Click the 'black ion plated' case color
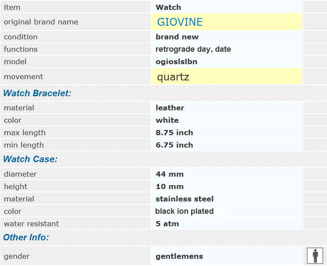This screenshot has height=266, width=327. [184, 211]
